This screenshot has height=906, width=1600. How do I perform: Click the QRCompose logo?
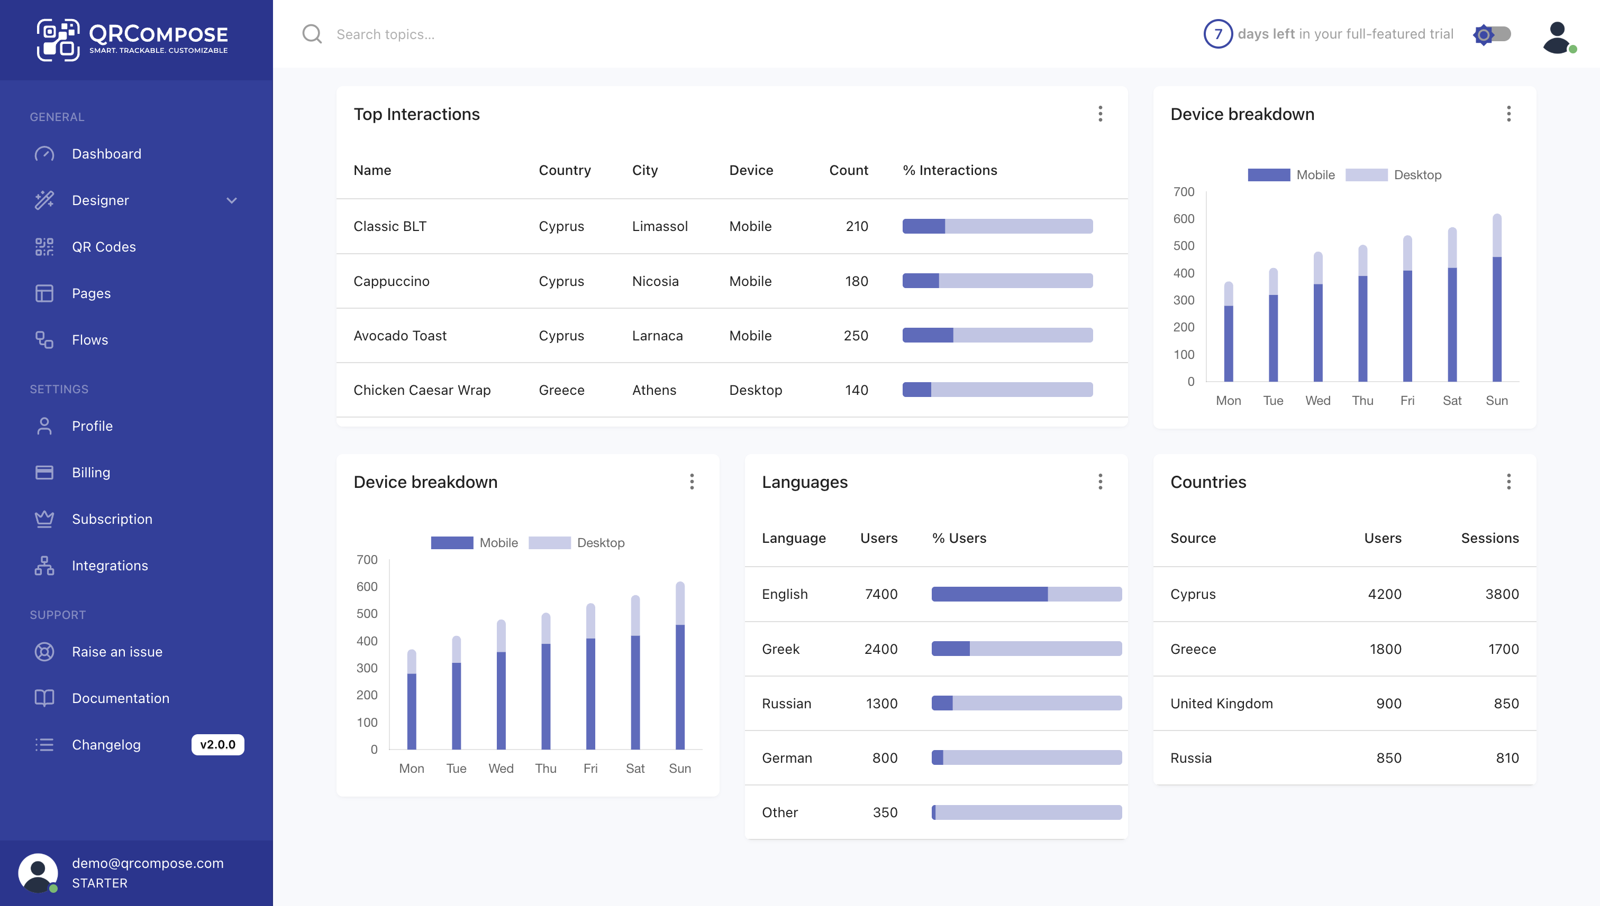point(132,39)
